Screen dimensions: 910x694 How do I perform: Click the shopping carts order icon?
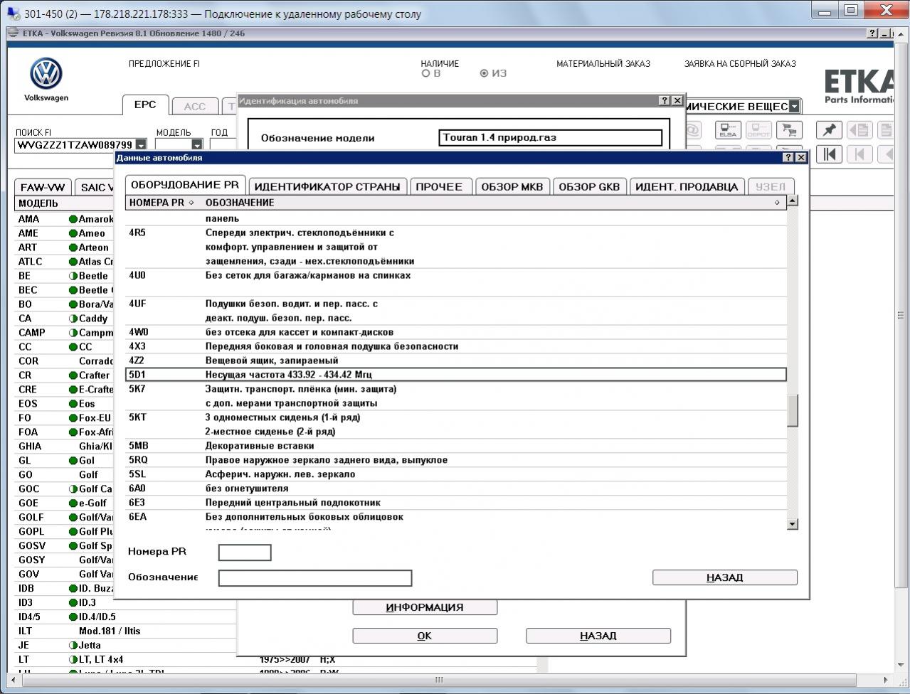point(788,130)
